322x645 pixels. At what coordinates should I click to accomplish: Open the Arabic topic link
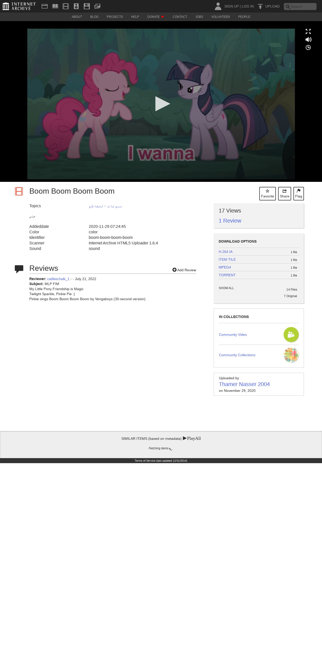(105, 206)
